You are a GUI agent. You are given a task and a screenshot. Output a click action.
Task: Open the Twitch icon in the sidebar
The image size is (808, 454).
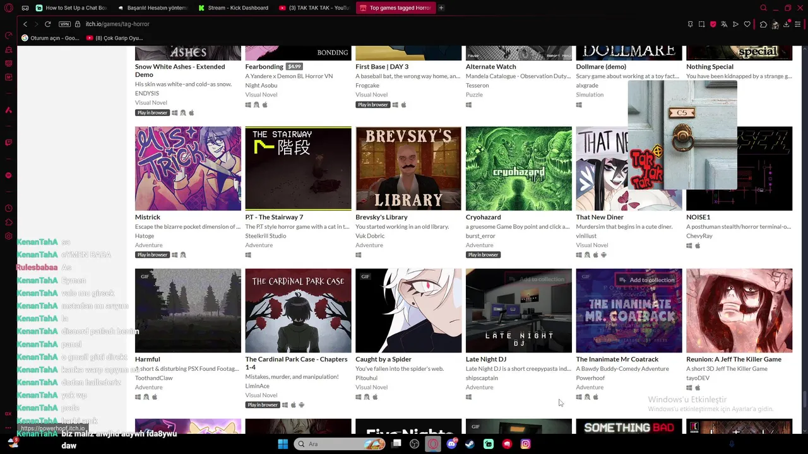(8, 143)
